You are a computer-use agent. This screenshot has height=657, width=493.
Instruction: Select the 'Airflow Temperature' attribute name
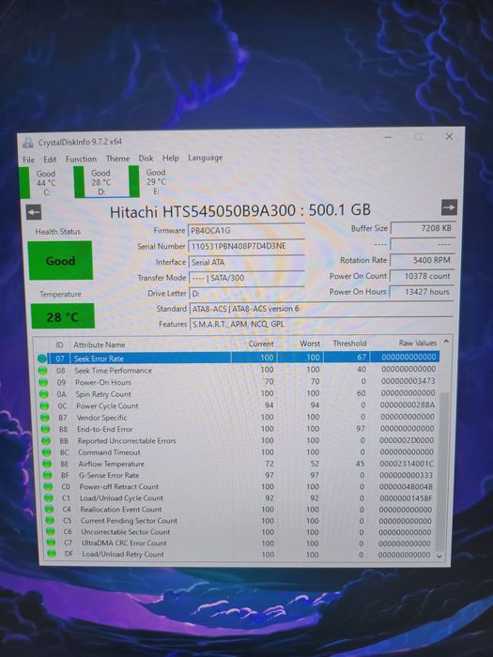[111, 464]
